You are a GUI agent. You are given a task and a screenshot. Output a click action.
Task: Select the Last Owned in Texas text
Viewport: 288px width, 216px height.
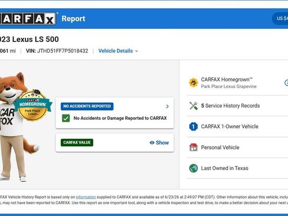(225, 168)
